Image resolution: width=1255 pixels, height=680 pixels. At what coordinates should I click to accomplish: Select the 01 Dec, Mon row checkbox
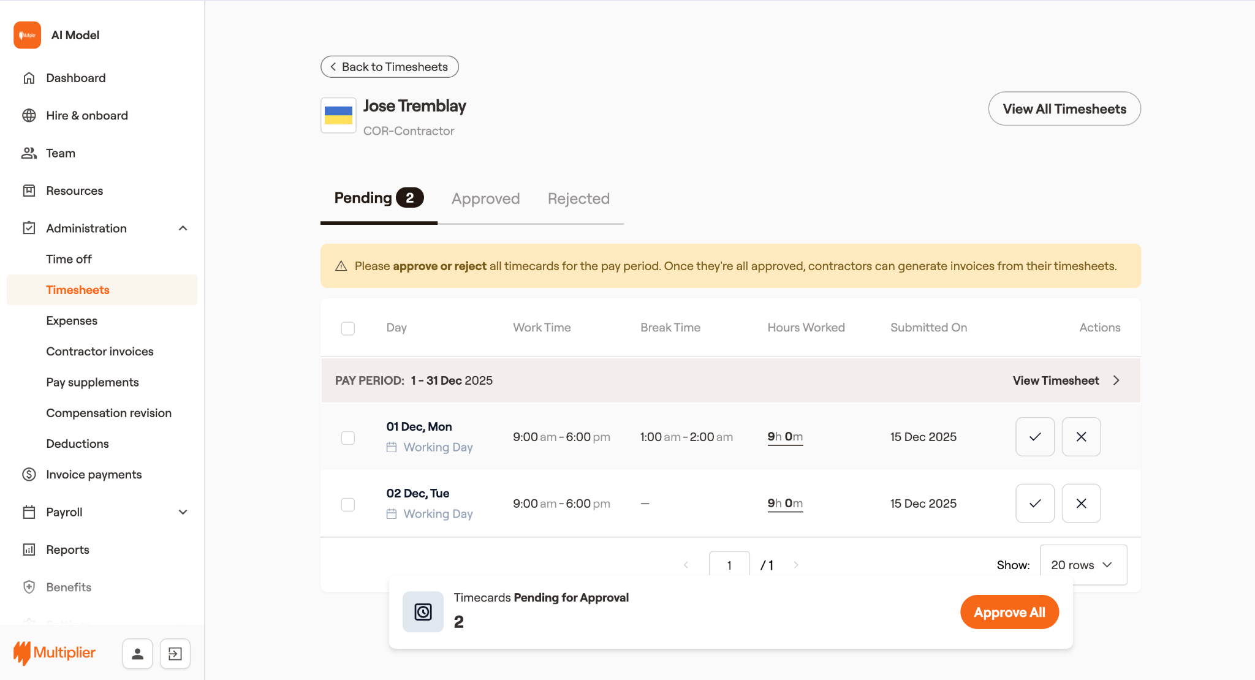tap(348, 437)
